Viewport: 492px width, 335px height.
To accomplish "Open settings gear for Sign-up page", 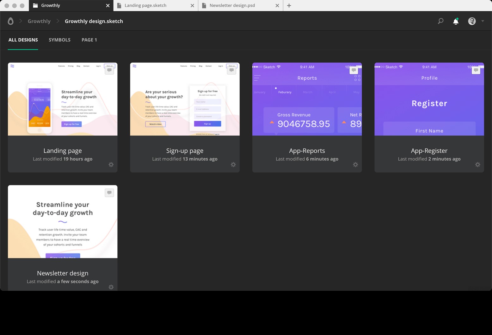I will 233,165.
